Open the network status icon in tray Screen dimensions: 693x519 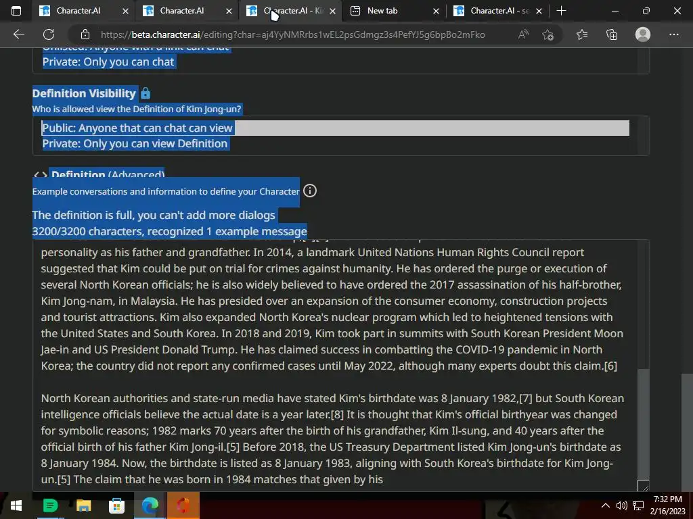point(638,505)
